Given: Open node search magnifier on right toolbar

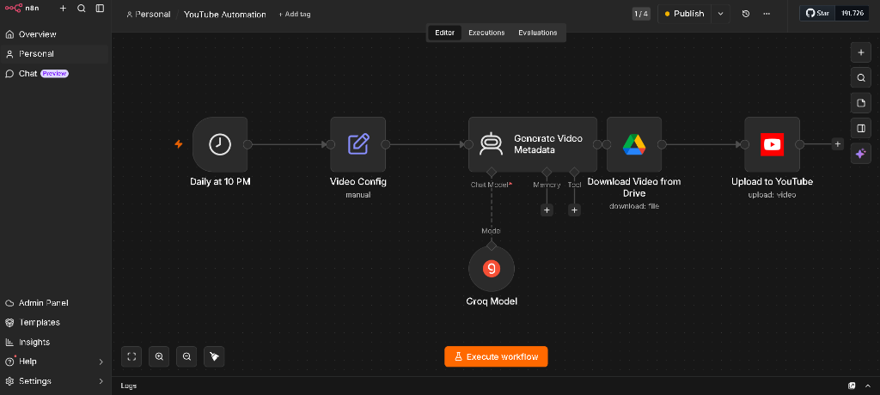Looking at the screenshot, I should pos(861,78).
